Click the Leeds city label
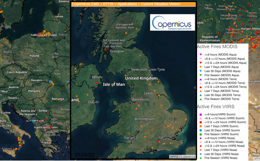260x161 pixels. click(149, 93)
